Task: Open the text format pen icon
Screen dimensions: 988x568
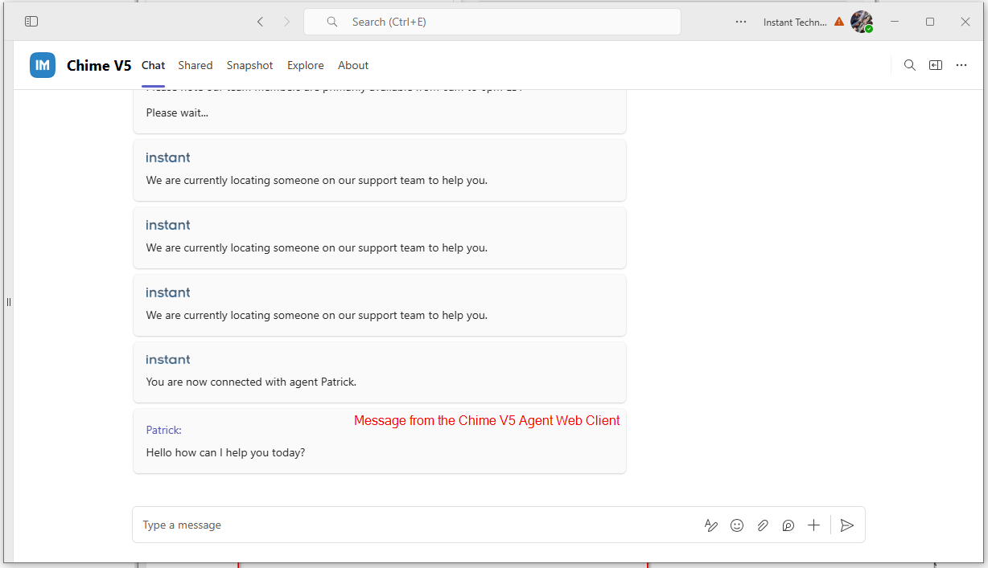Action: pos(711,525)
